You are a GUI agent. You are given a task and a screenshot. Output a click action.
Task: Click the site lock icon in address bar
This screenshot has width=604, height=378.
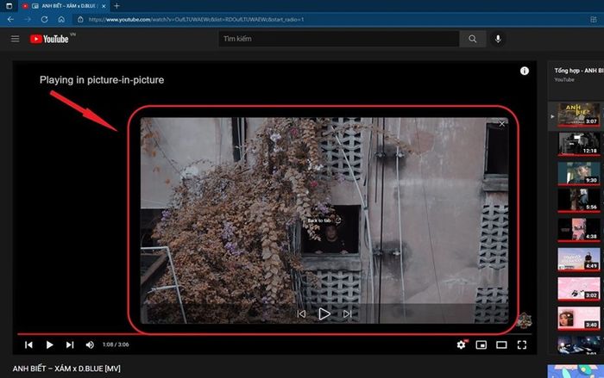pyautogui.click(x=80, y=19)
